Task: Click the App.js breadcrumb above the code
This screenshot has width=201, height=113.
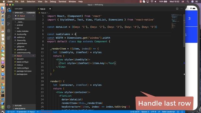Action: [43, 13]
